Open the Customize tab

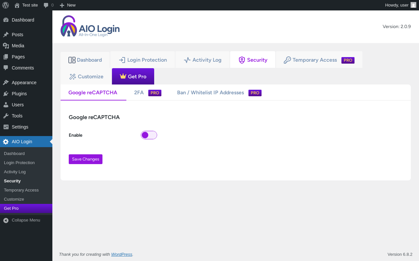(x=86, y=76)
